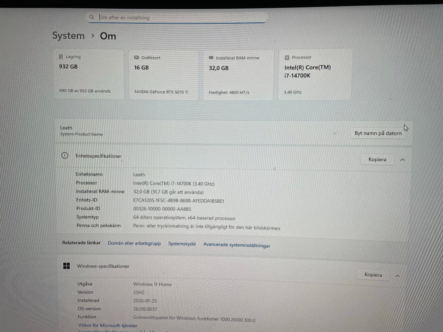Select the 'Windows 11 Home' edition value
This screenshot has height=332, width=443.
tap(152, 284)
